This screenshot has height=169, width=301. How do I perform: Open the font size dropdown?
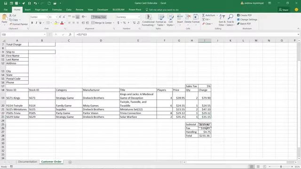pyautogui.click(x=56, y=17)
